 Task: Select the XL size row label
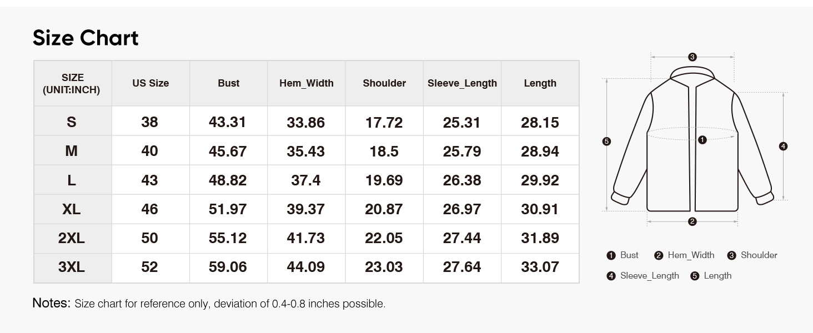[x=72, y=209]
